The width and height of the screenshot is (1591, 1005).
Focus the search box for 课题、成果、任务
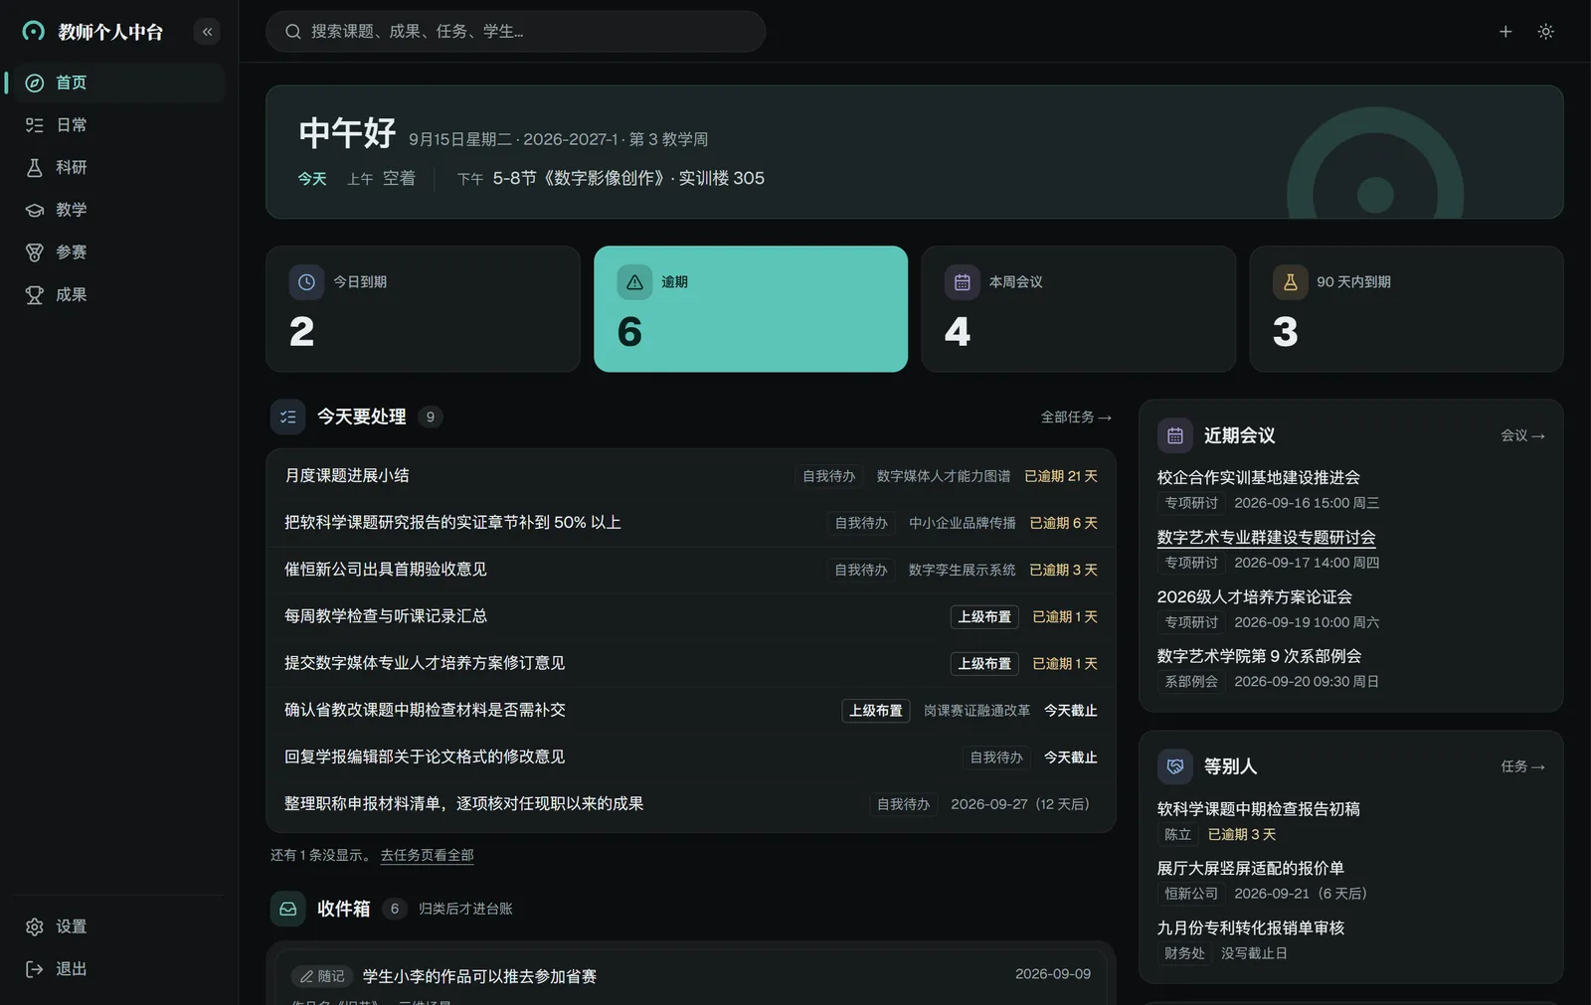click(515, 32)
